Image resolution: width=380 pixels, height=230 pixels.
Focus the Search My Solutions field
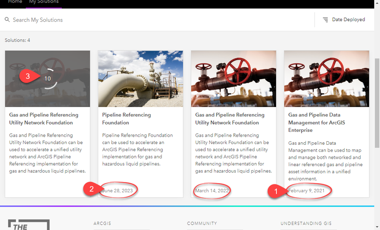[38, 20]
